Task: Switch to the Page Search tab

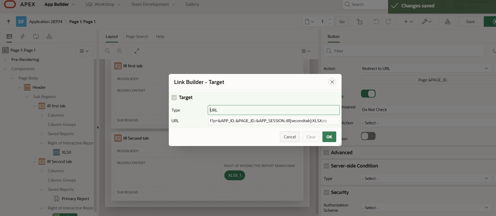Action: 137,37
